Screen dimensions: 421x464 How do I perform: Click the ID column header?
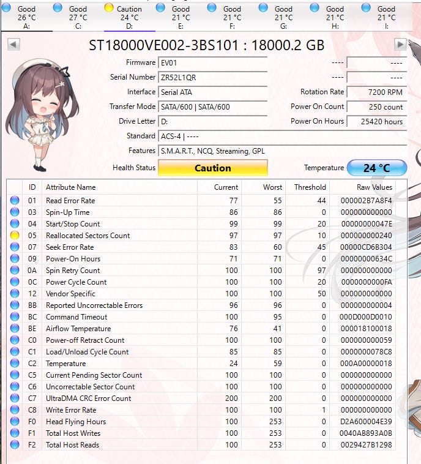pyautogui.click(x=32, y=187)
